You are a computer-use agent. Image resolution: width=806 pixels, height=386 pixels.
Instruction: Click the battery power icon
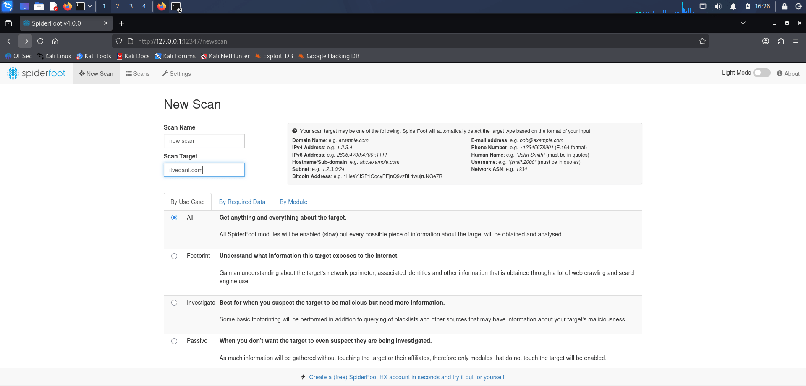[748, 6]
